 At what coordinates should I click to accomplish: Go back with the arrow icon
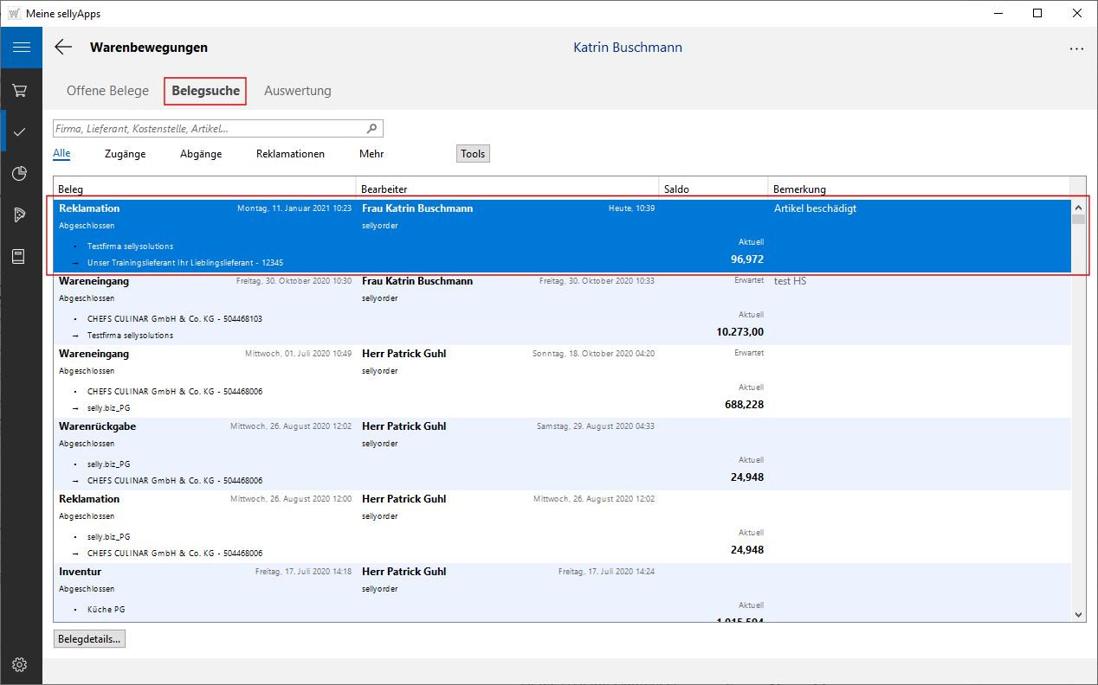pyautogui.click(x=63, y=48)
